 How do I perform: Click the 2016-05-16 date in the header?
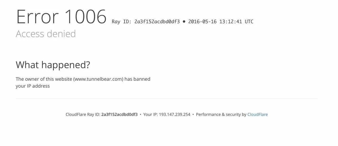pyautogui.click(x=203, y=21)
